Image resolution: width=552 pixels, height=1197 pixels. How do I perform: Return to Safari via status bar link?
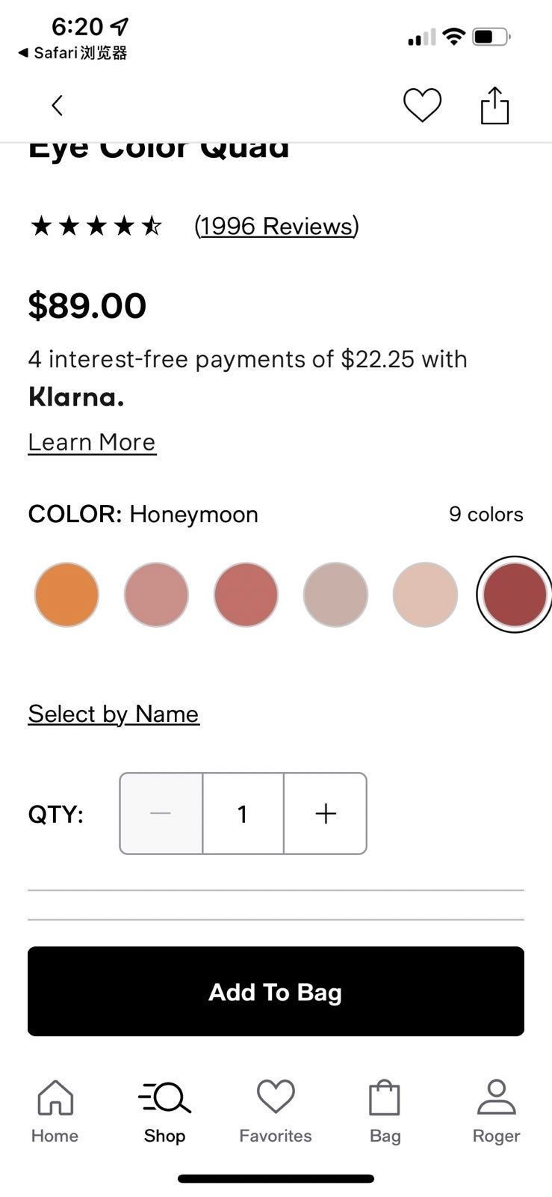coord(72,52)
